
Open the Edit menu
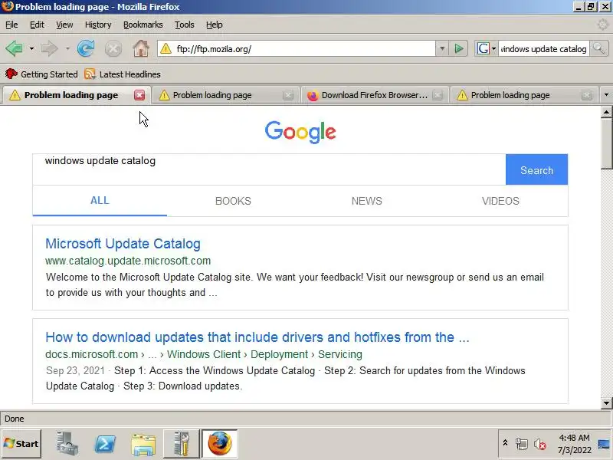[37, 25]
